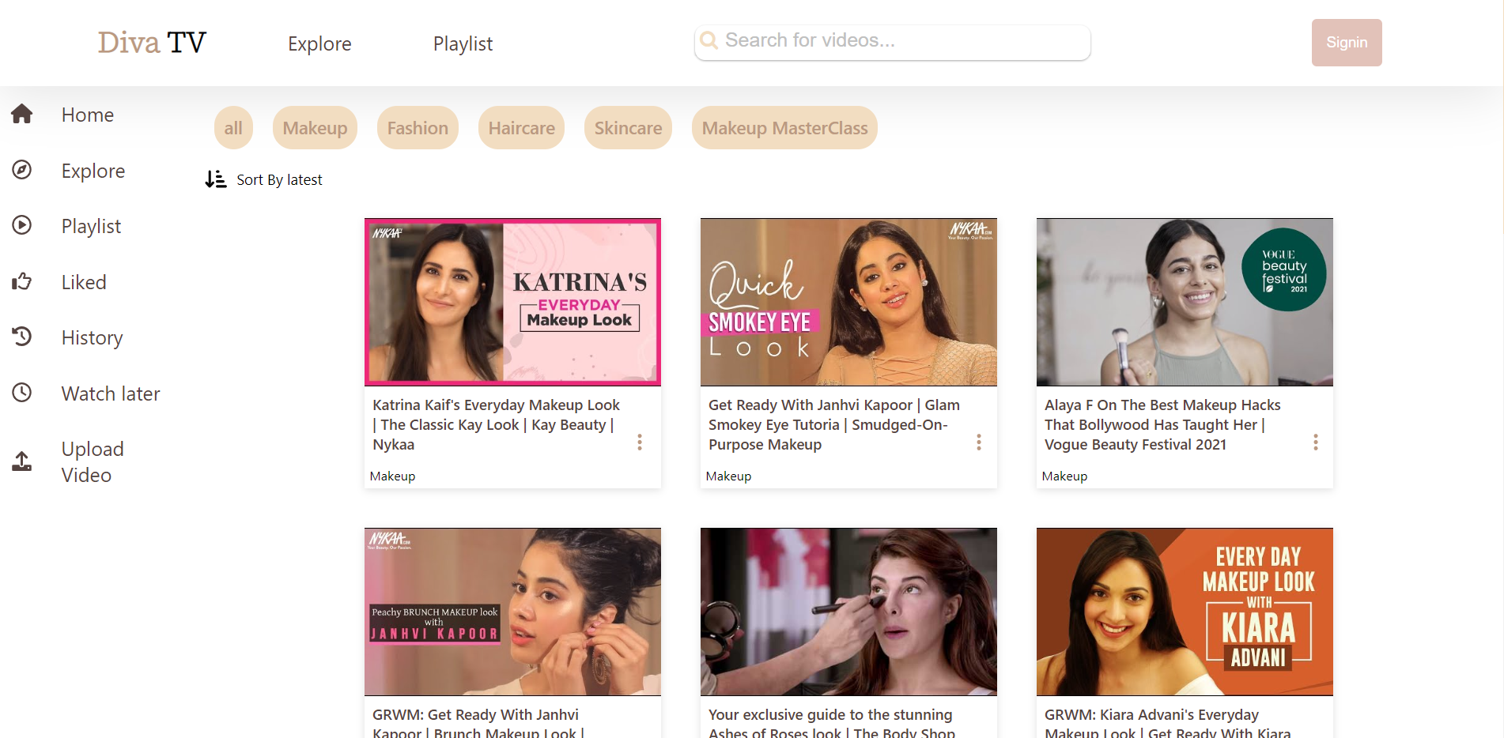Open History in the sidebar
This screenshot has width=1504, height=738.
(92, 338)
